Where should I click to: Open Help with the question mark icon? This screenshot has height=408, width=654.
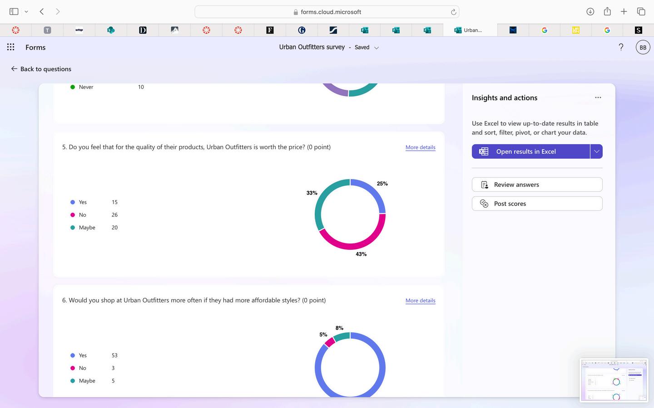(x=621, y=47)
